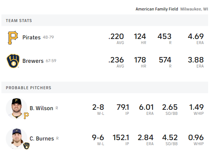The height and width of the screenshot is (156, 224).
Task: Click C. Burnes' player headshot
Action: [16, 138]
